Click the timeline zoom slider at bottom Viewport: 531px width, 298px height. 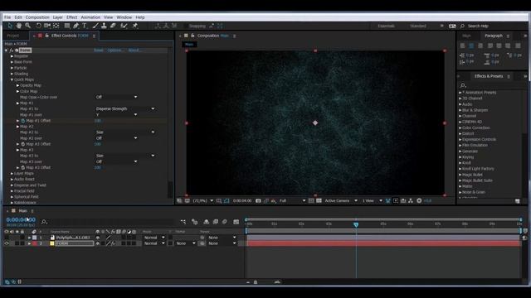[256, 281]
